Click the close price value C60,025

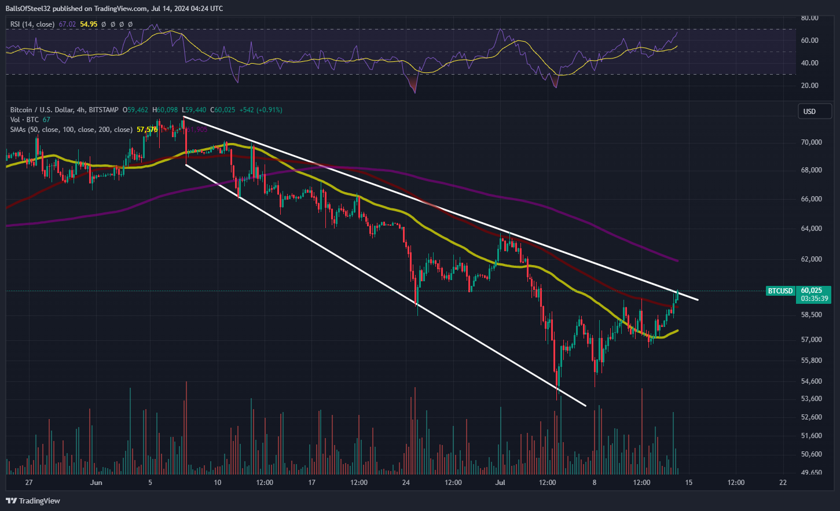[222, 109]
